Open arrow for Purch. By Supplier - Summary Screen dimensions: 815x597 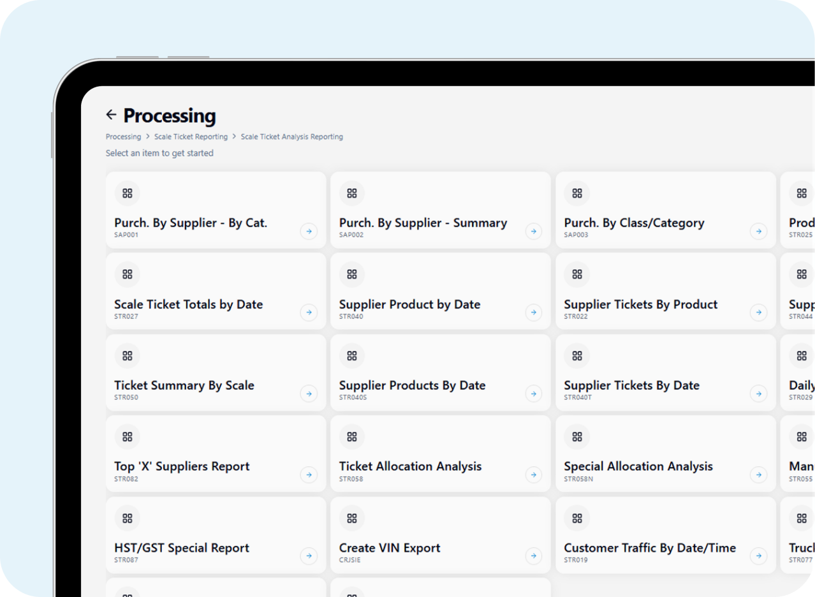(534, 231)
